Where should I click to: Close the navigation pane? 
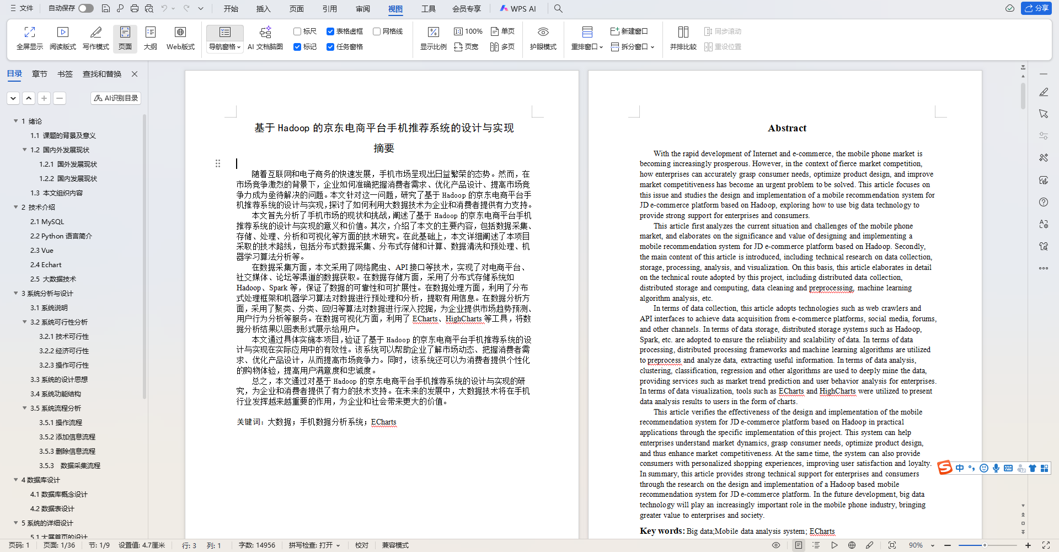(x=135, y=74)
